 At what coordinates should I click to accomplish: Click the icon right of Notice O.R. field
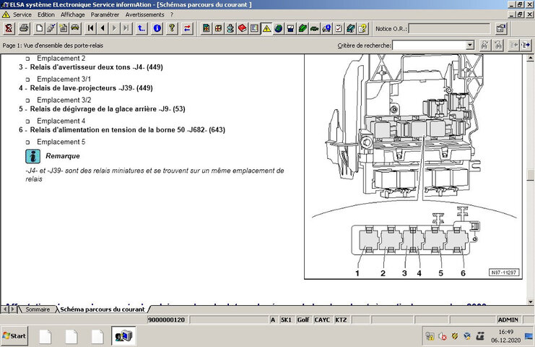501,28
